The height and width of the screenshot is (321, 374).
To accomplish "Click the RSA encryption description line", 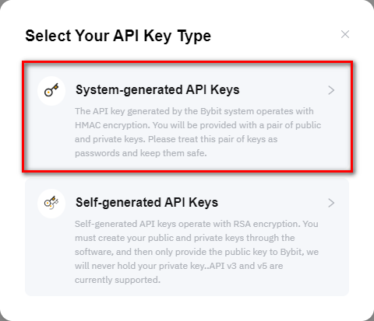I will click(x=196, y=224).
